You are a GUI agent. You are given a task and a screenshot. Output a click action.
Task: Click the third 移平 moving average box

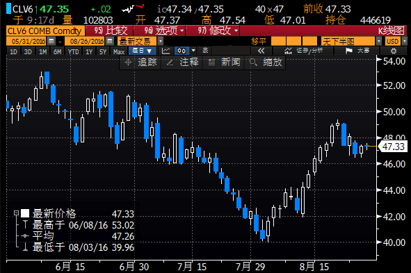tap(309, 41)
